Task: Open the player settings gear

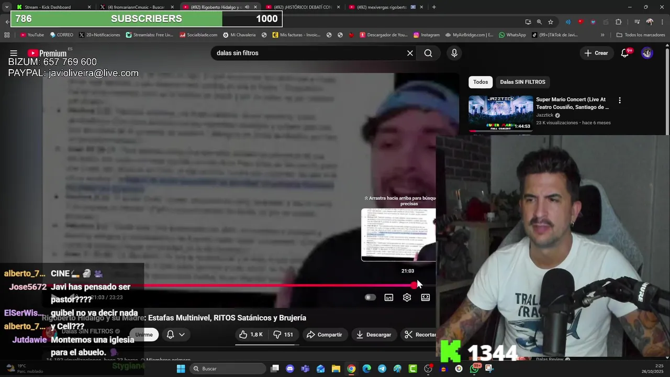Action: (407, 297)
